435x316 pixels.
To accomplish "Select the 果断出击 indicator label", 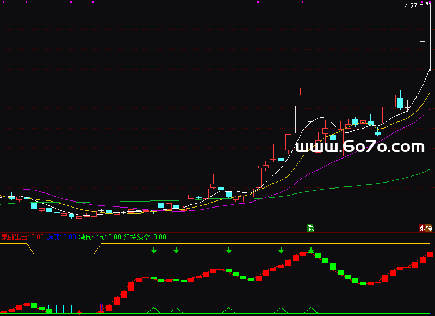I will (x=15, y=237).
